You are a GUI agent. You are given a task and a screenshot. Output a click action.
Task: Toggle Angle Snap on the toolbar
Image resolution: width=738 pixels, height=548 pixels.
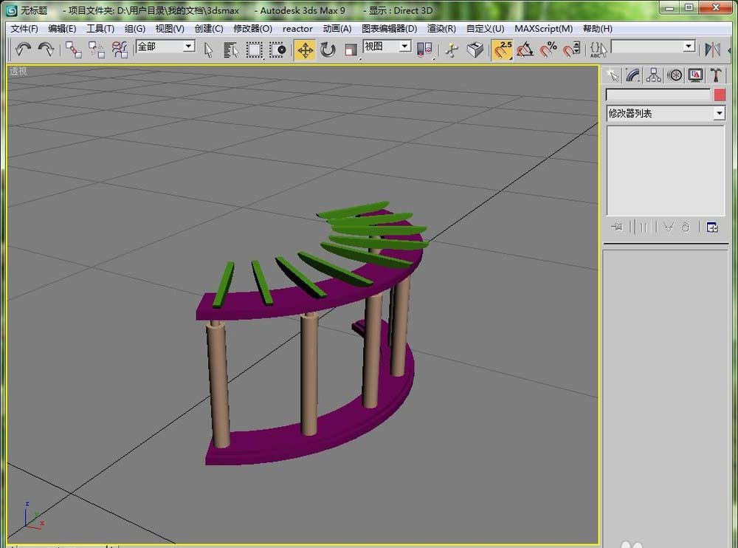click(525, 49)
